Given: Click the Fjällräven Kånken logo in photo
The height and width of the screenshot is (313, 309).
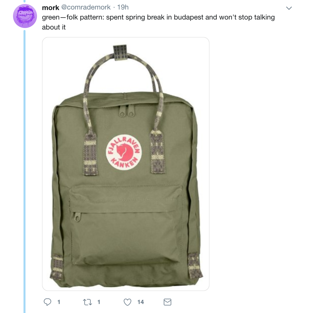Looking at the screenshot, I should tap(124, 152).
